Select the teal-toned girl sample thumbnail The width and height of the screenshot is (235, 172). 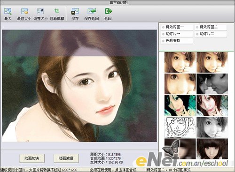(180, 105)
